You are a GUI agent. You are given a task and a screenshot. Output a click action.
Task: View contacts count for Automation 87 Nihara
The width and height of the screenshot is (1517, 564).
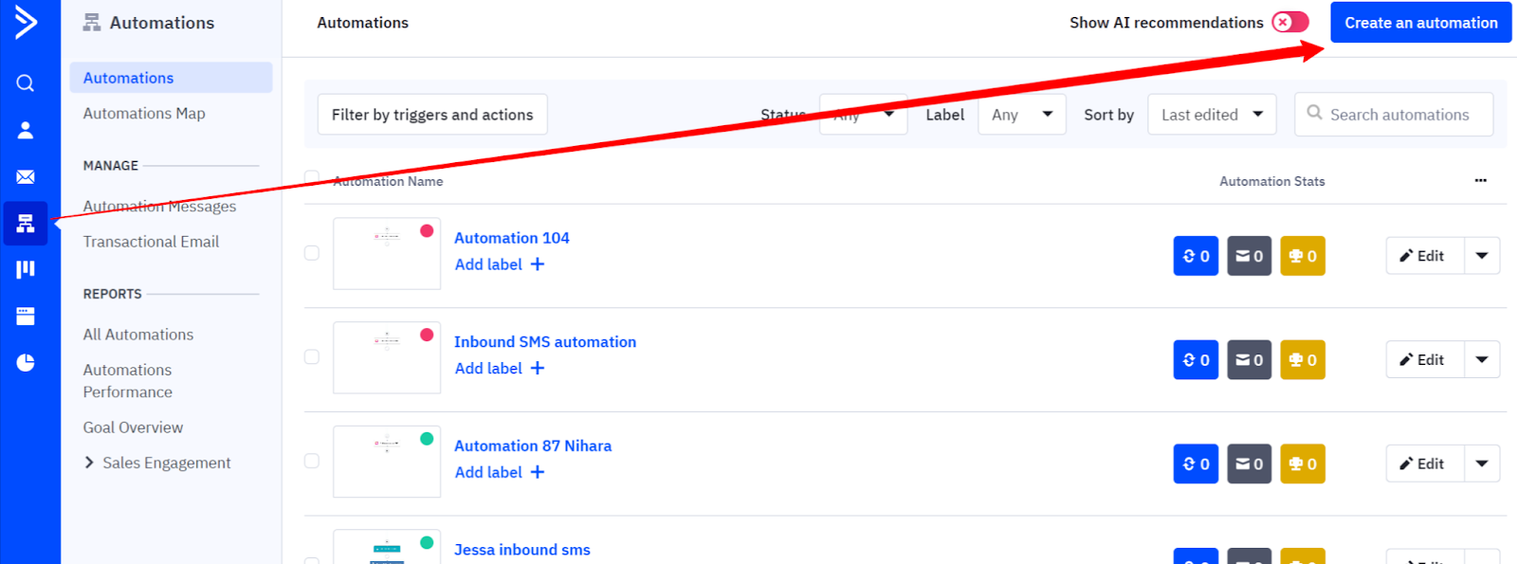tap(1196, 464)
